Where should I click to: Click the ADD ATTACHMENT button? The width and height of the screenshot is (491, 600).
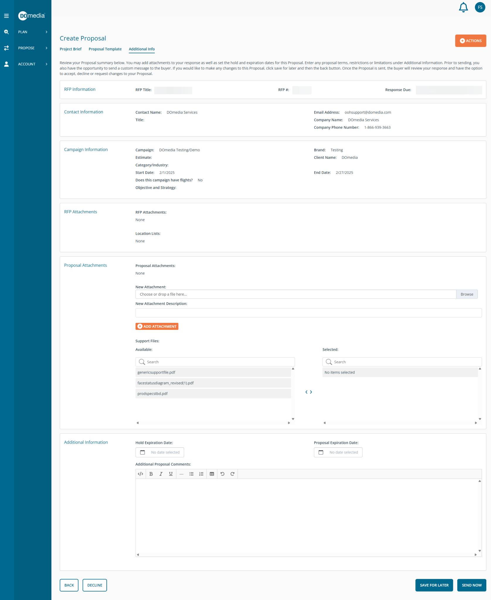pyautogui.click(x=157, y=326)
